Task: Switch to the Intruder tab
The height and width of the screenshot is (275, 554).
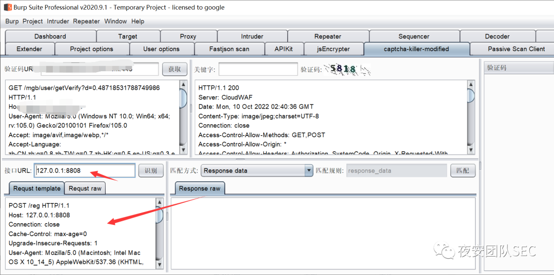Action: pyautogui.click(x=252, y=36)
